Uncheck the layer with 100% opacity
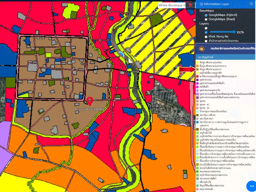 pos(206,32)
